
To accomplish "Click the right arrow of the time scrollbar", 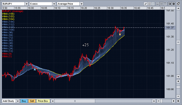I will [x=154, y=101].
